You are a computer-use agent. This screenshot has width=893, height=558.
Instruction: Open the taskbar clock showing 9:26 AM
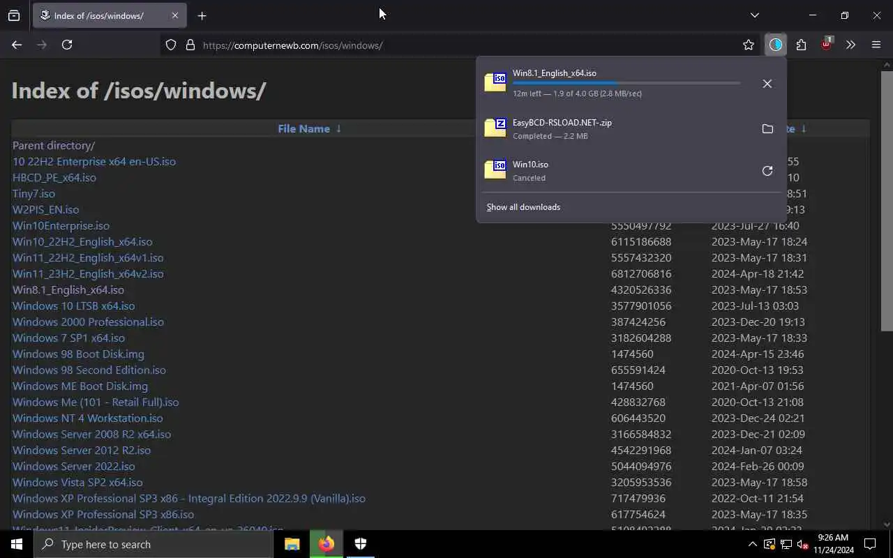click(833, 544)
